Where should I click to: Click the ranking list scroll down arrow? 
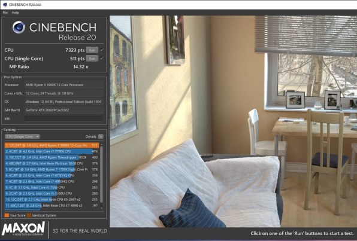tap(101, 208)
